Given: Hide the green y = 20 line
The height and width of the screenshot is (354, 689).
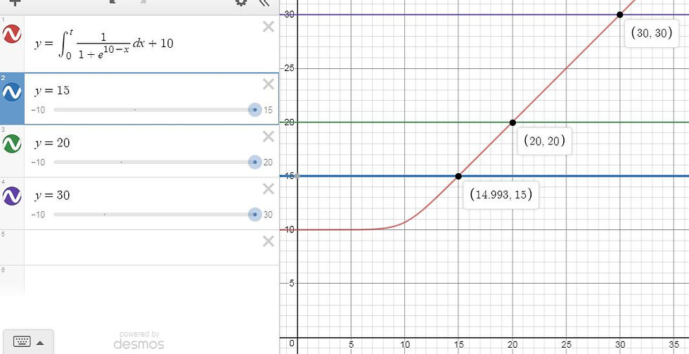Looking at the screenshot, I should tap(12, 144).
